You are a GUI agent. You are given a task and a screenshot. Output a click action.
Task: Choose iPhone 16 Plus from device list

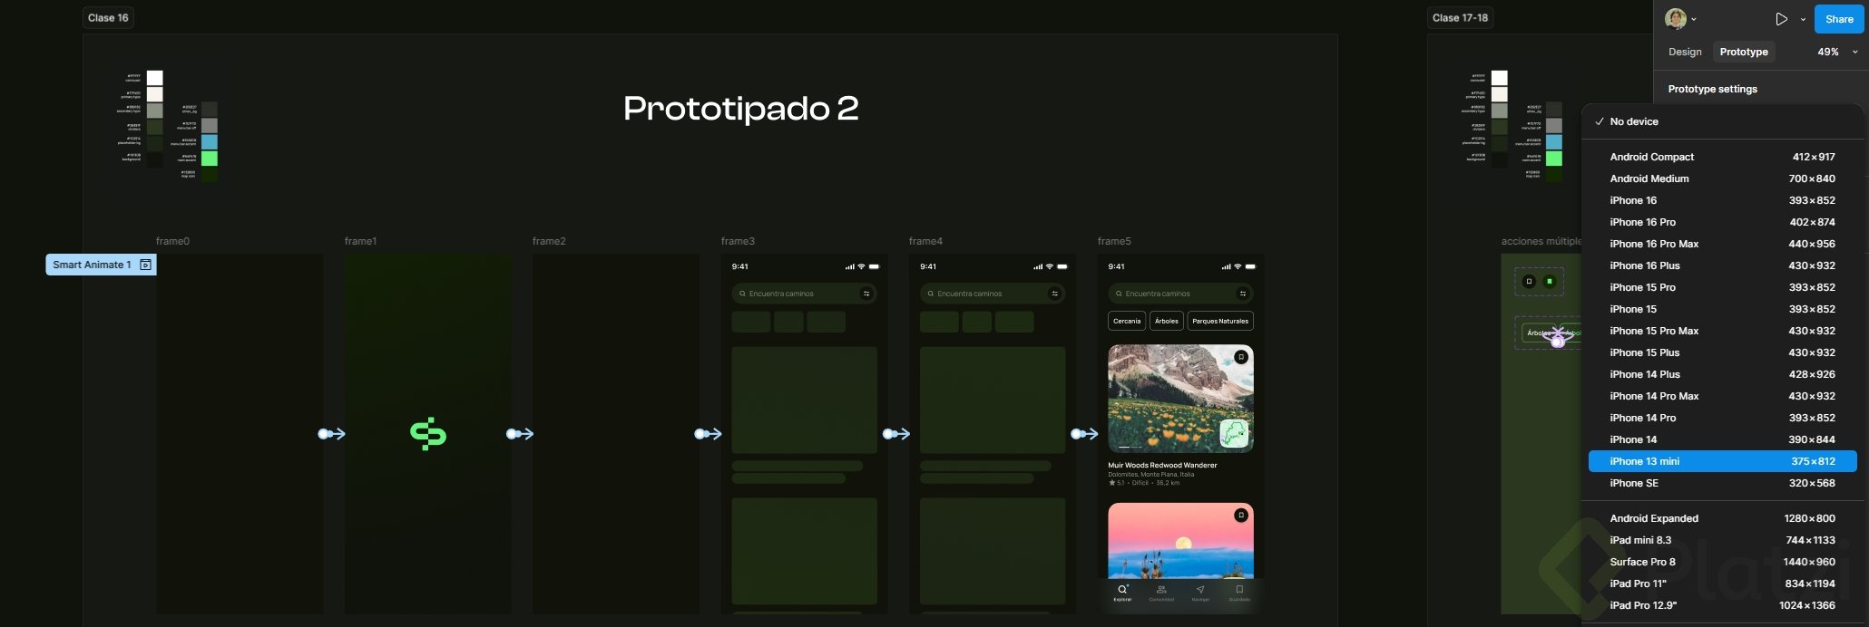(1722, 265)
